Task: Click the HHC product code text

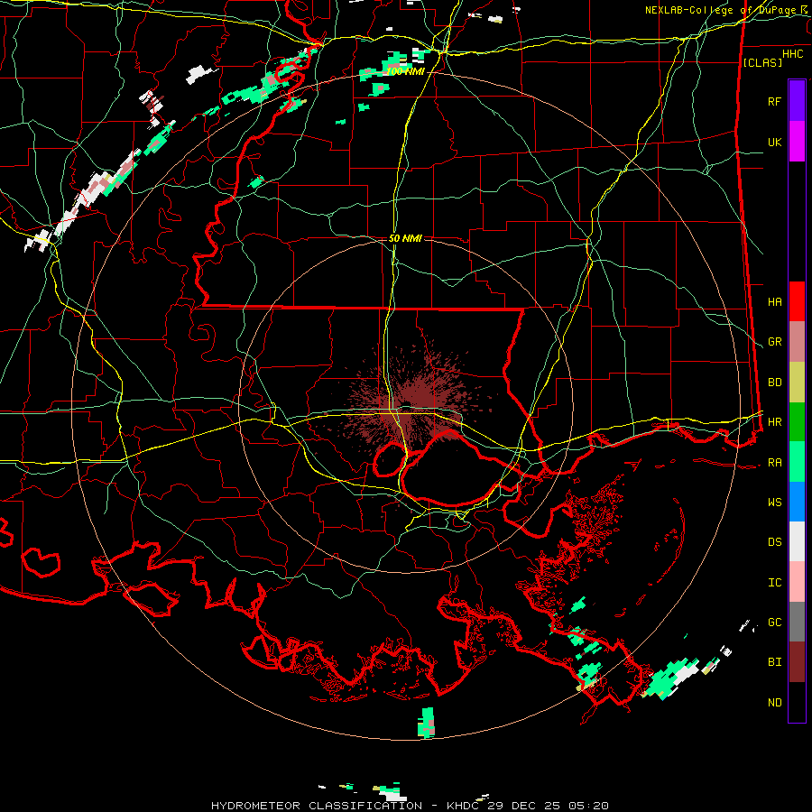Action: pos(792,54)
